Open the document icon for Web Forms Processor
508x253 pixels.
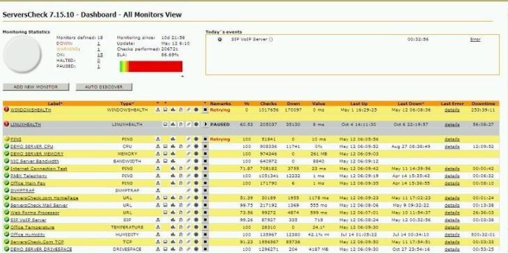180,213
